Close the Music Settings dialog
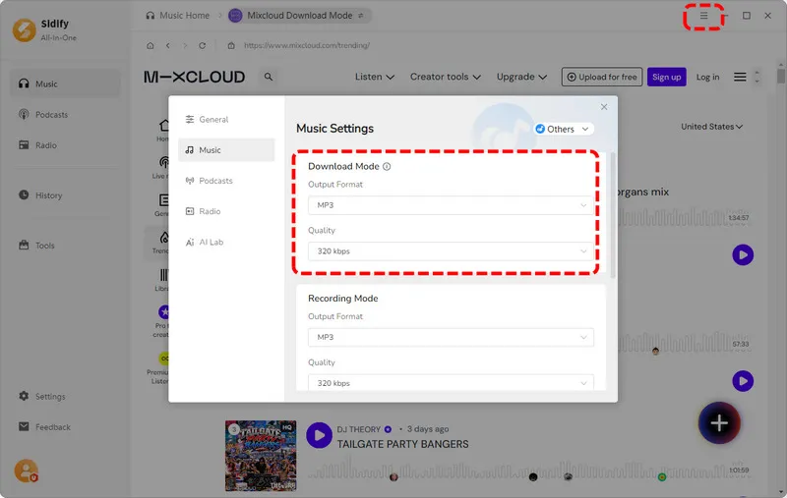Image resolution: width=787 pixels, height=498 pixels. click(x=604, y=107)
